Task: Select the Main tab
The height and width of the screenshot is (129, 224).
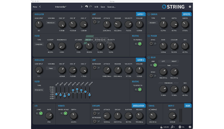Action: pos(188,106)
